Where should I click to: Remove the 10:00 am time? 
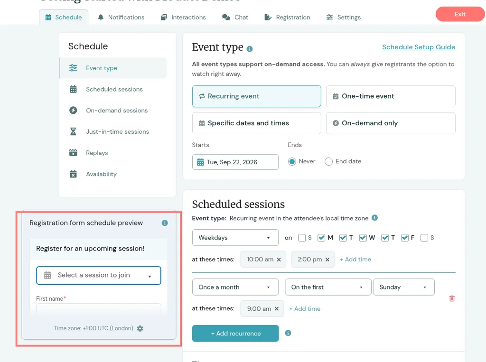coord(279,260)
